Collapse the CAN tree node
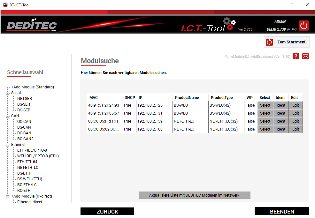 (8, 116)
